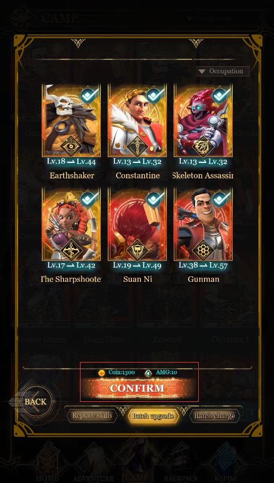The width and height of the screenshot is (274, 483).
Task: Click Earthshaker's eye occupation emblem
Action: (71, 145)
